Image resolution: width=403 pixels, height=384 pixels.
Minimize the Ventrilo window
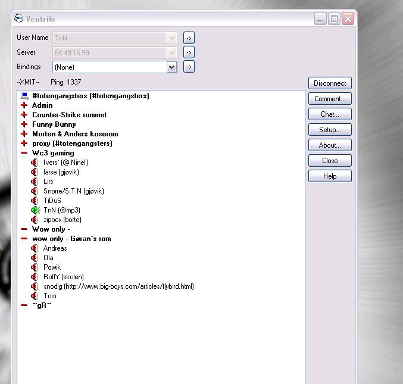(x=320, y=19)
